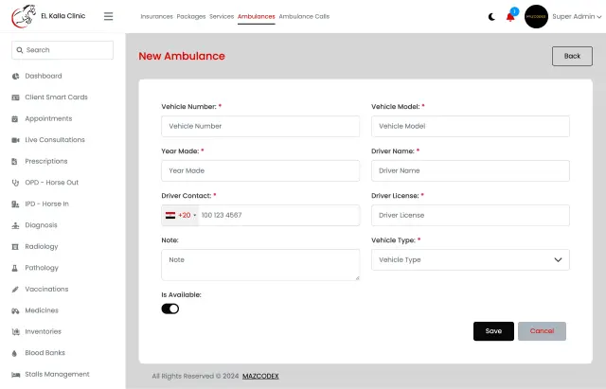Click the OPD stethoscope icon
This screenshot has height=389, width=606.
(x=15, y=183)
